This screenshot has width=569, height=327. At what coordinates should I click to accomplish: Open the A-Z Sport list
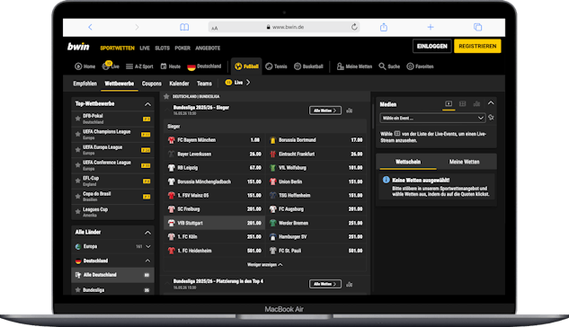[x=139, y=66]
